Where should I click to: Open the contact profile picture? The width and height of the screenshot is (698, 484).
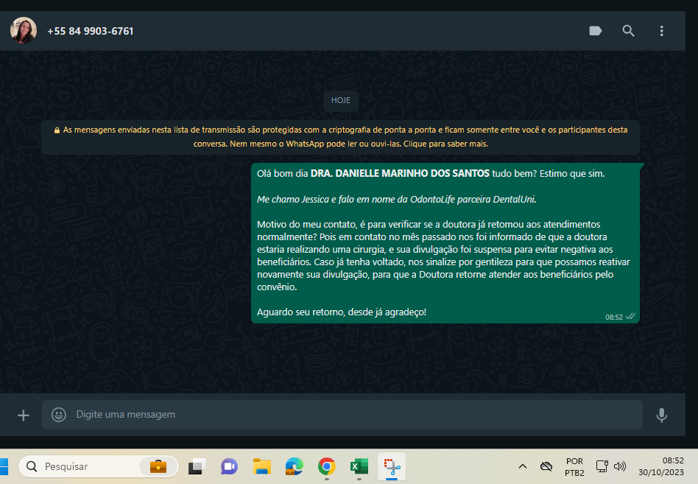pos(23,31)
